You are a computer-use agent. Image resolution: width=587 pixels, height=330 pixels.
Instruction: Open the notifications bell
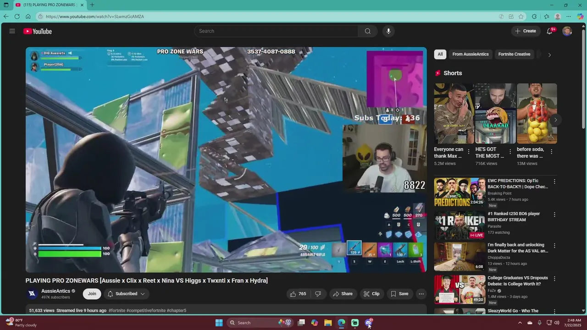550,31
